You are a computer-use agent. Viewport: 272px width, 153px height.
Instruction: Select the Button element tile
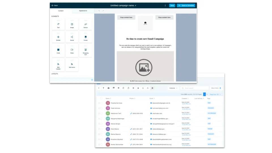pyautogui.click(x=86, y=24)
